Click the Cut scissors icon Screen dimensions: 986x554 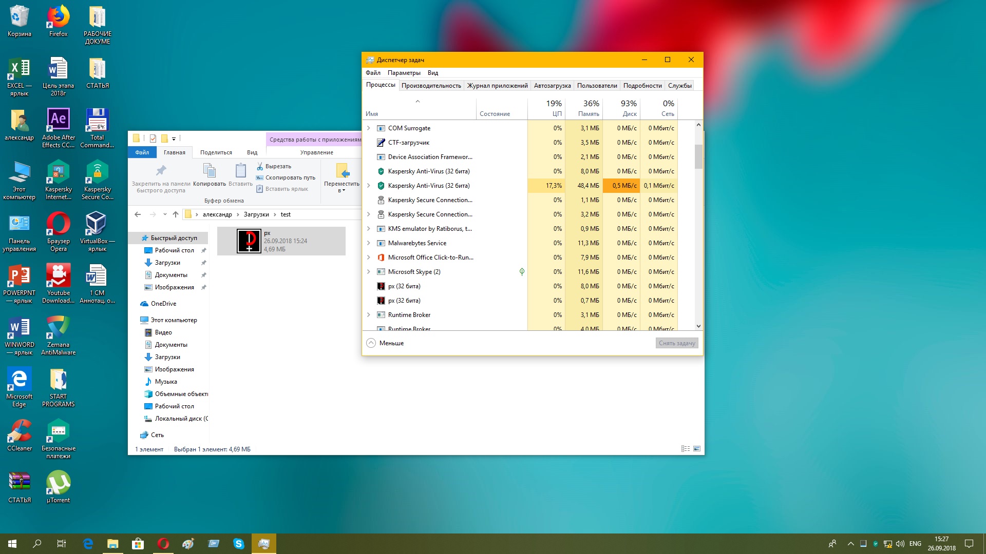click(x=260, y=166)
